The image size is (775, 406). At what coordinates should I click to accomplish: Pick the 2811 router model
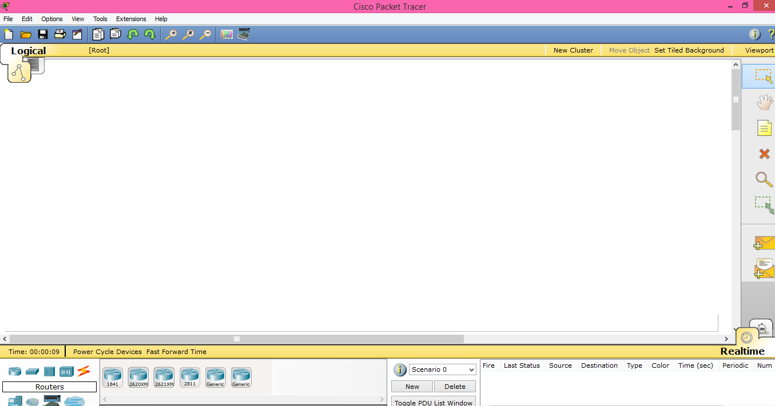pyautogui.click(x=190, y=377)
